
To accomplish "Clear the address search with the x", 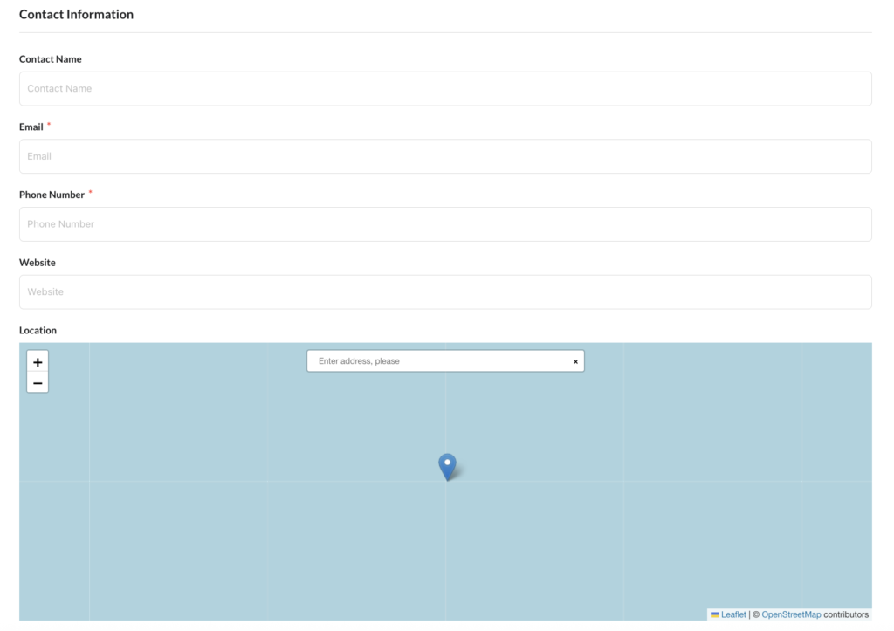I will pyautogui.click(x=575, y=361).
